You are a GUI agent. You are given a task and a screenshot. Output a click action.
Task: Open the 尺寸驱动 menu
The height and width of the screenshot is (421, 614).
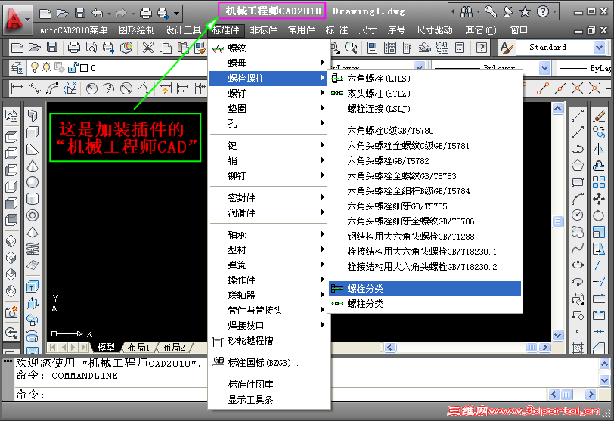click(435, 30)
